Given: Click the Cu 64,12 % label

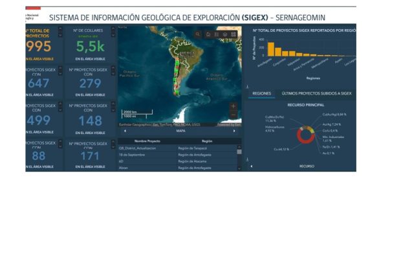Looking at the screenshot, I should click(x=281, y=150).
